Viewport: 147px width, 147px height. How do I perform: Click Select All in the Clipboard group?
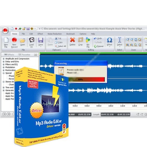pos(60,46)
